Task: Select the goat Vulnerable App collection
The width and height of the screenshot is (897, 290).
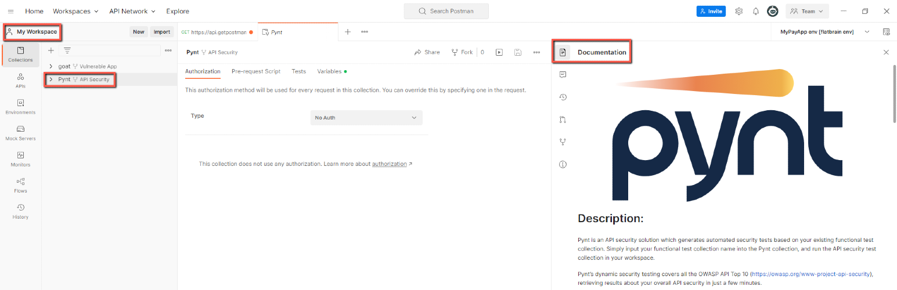Action: [x=88, y=66]
